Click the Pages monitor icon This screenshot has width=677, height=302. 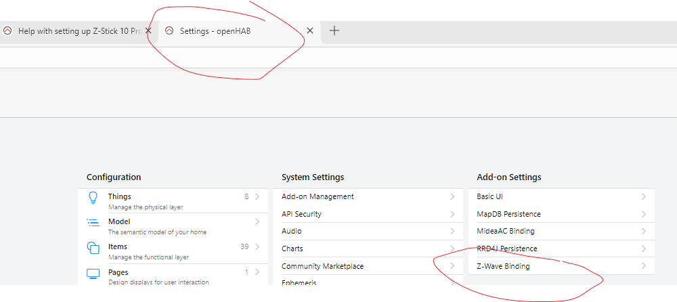93,273
